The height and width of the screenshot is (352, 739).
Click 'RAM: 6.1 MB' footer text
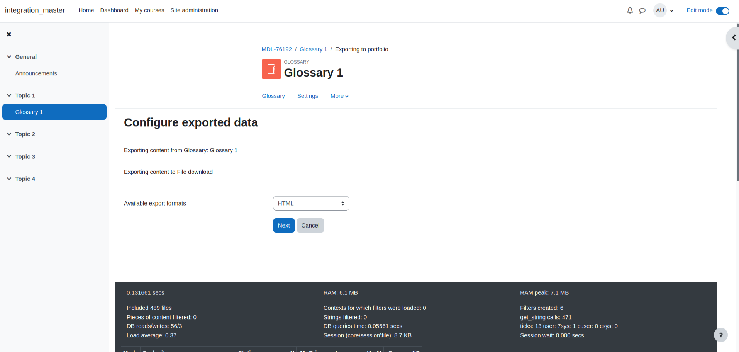[341, 293]
